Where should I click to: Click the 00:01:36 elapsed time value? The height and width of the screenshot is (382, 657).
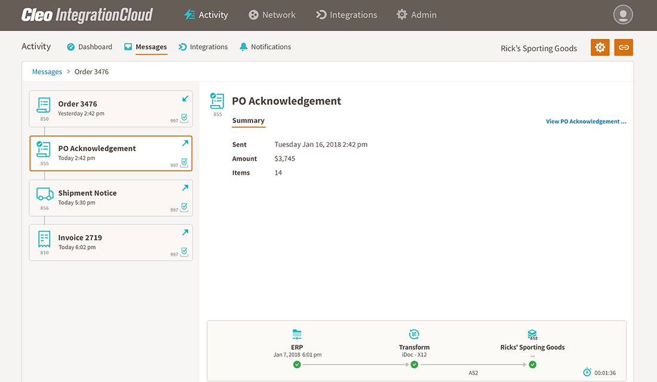pyautogui.click(x=605, y=373)
